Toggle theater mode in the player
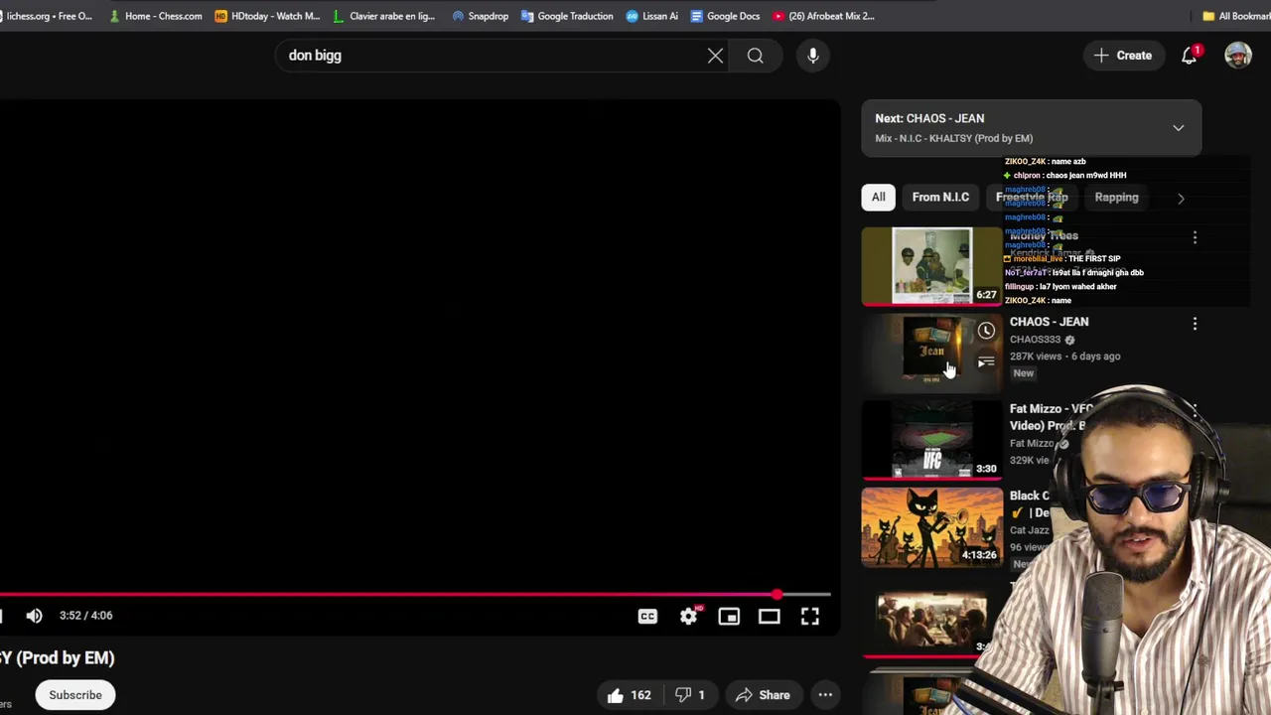 coord(770,617)
